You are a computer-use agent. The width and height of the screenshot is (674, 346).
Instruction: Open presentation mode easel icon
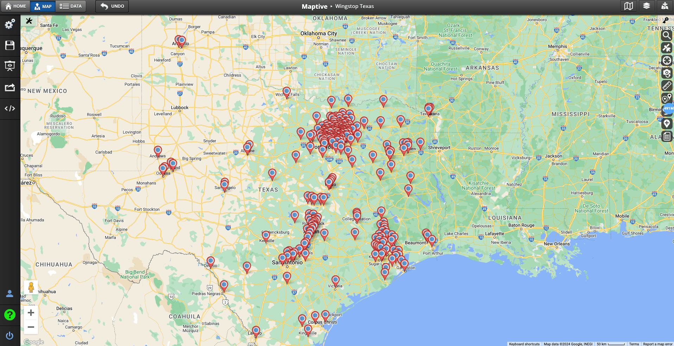coord(10,66)
